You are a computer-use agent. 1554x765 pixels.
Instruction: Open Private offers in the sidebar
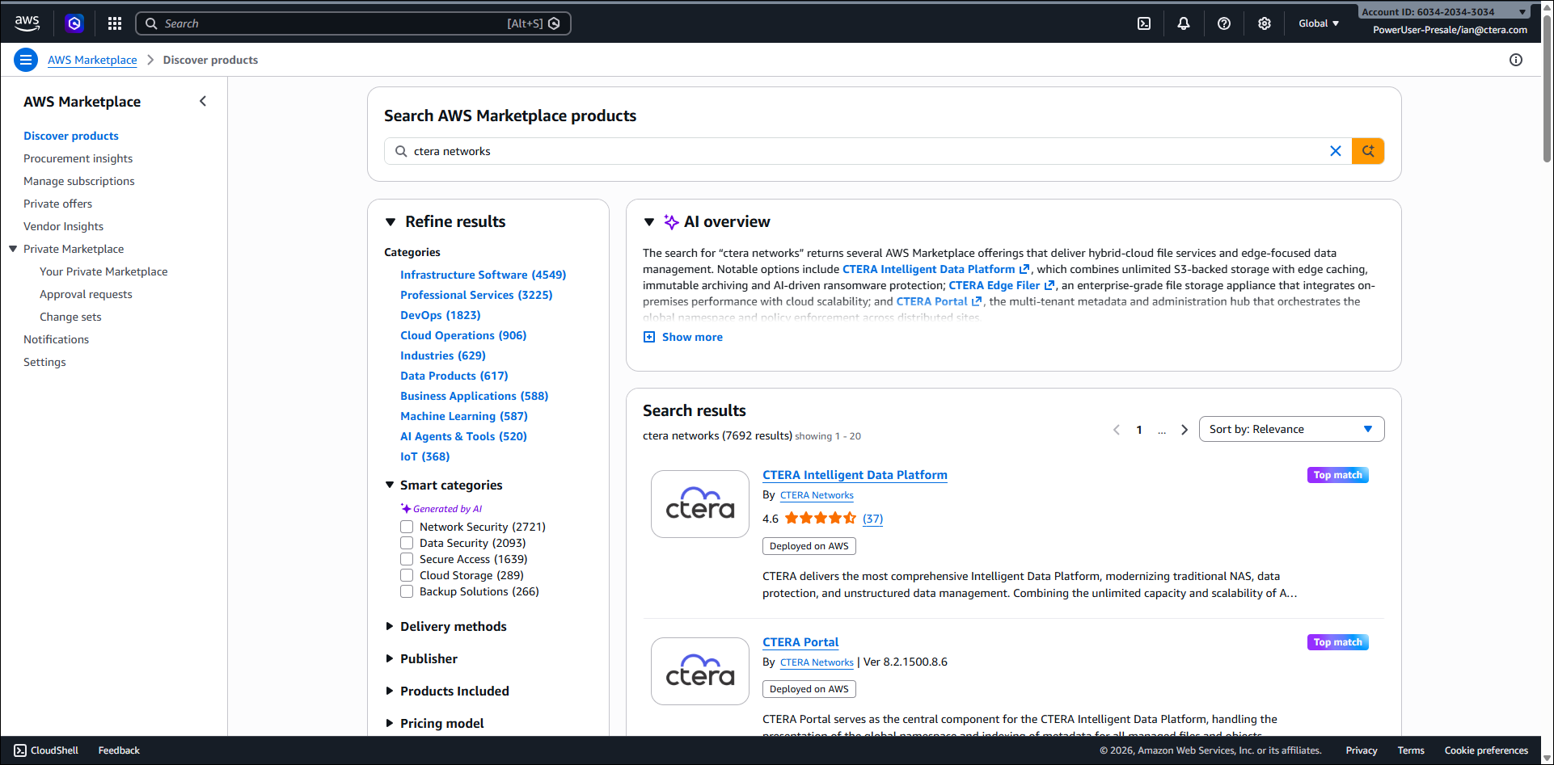coord(57,204)
